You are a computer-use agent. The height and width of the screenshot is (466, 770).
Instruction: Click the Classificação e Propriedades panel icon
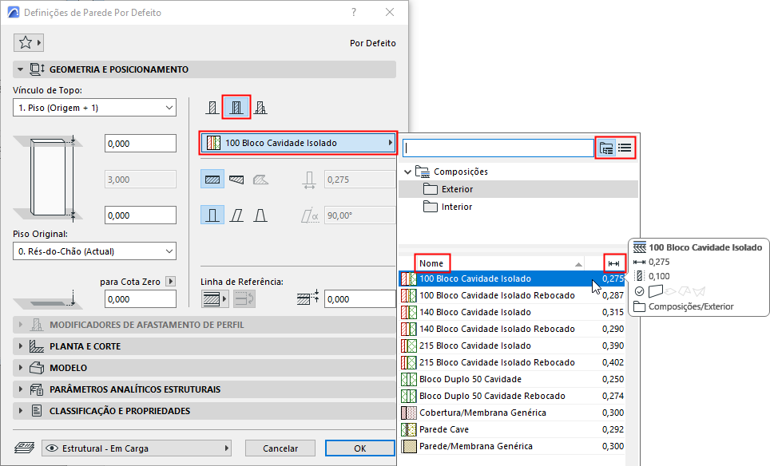point(37,411)
